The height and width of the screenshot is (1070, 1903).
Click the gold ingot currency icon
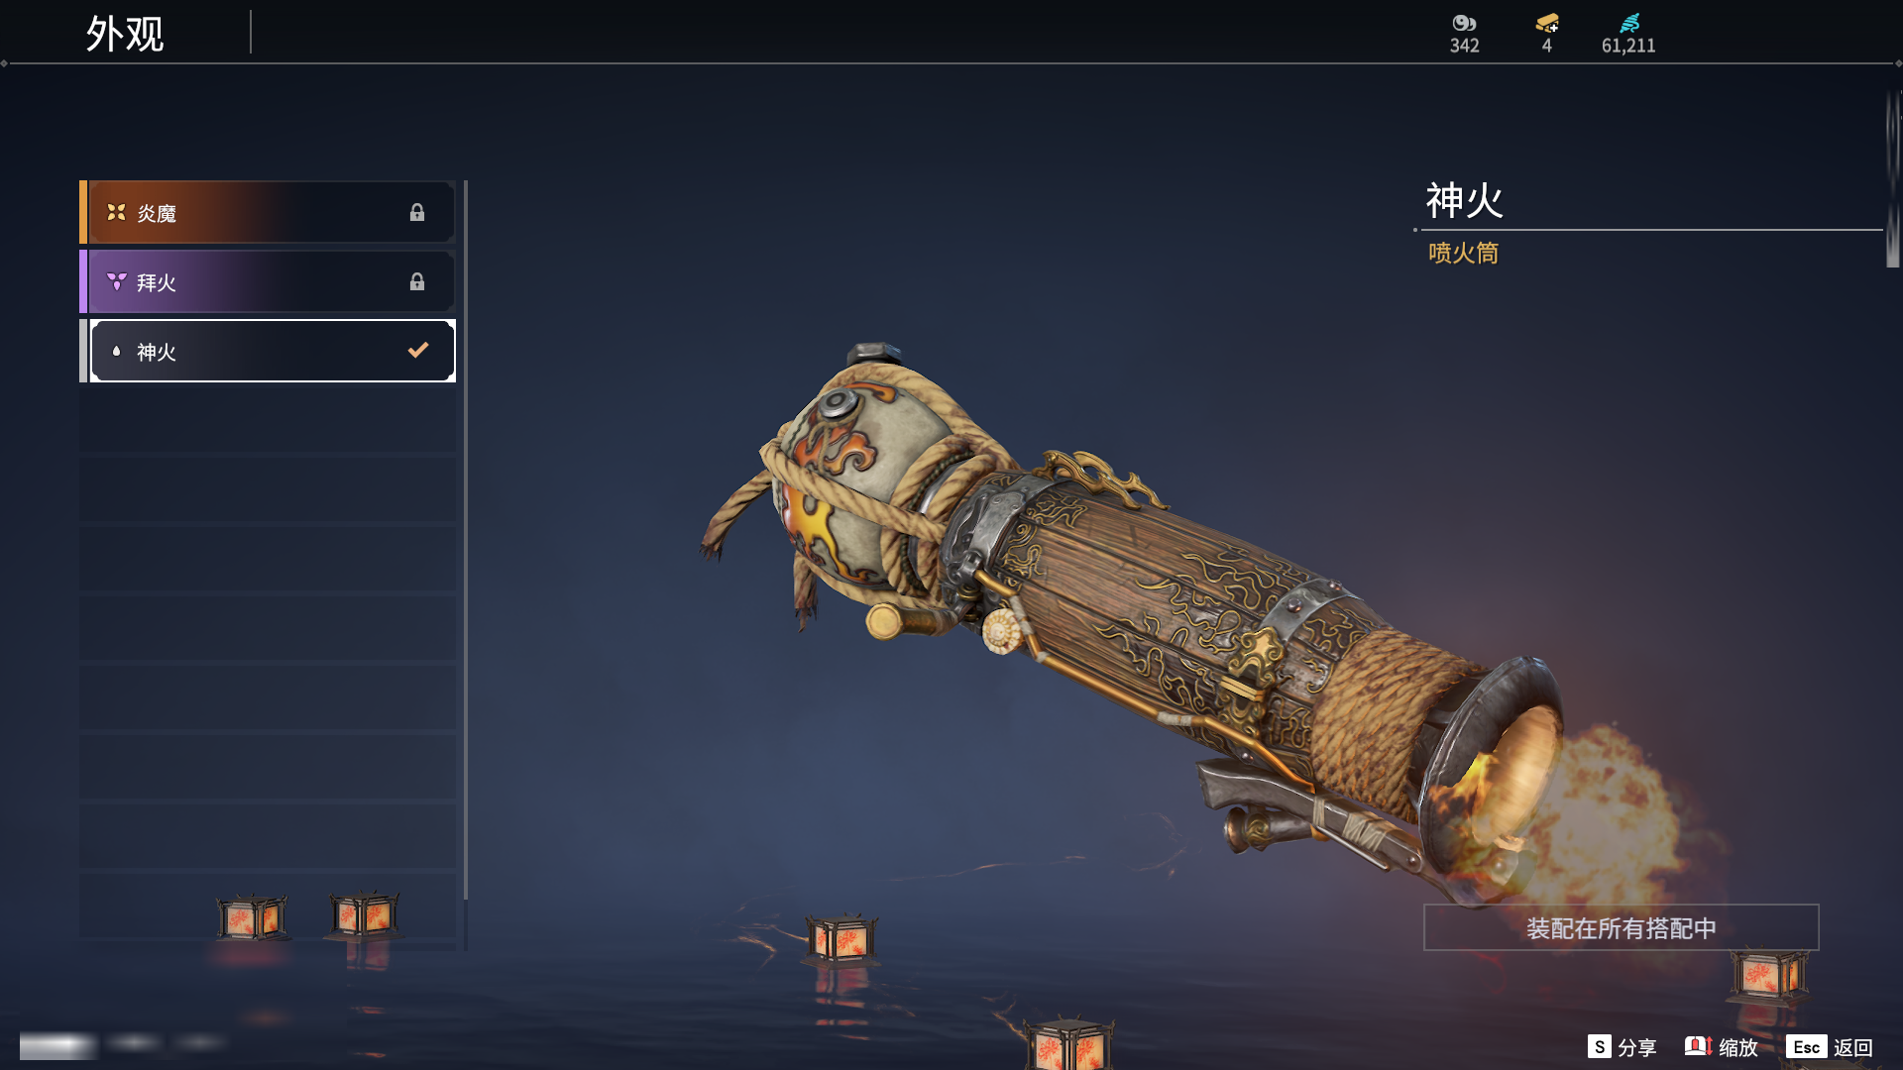tap(1546, 23)
